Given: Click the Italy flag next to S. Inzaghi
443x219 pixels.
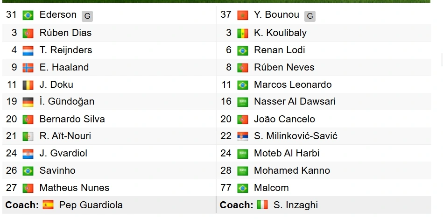Looking at the screenshot, I should point(262,205).
